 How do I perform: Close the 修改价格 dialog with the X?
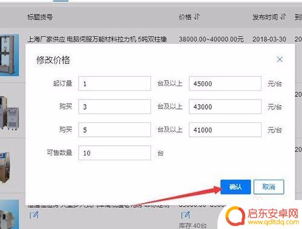point(280,60)
